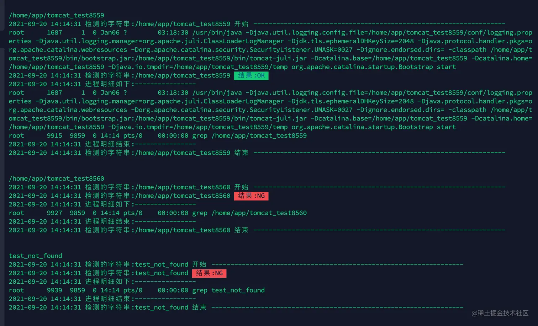Select the text 'grep /home/app/tomcat_test8559'

point(249,135)
